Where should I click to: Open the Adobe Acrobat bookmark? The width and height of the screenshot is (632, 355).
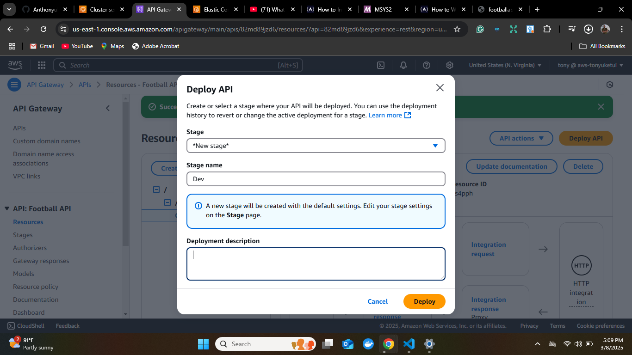coord(155,46)
